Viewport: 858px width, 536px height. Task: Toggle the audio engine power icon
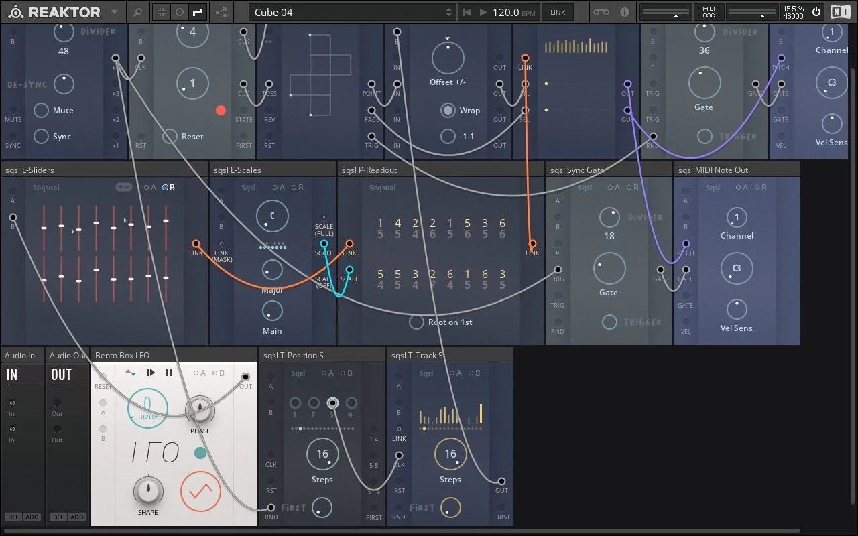pyautogui.click(x=816, y=12)
